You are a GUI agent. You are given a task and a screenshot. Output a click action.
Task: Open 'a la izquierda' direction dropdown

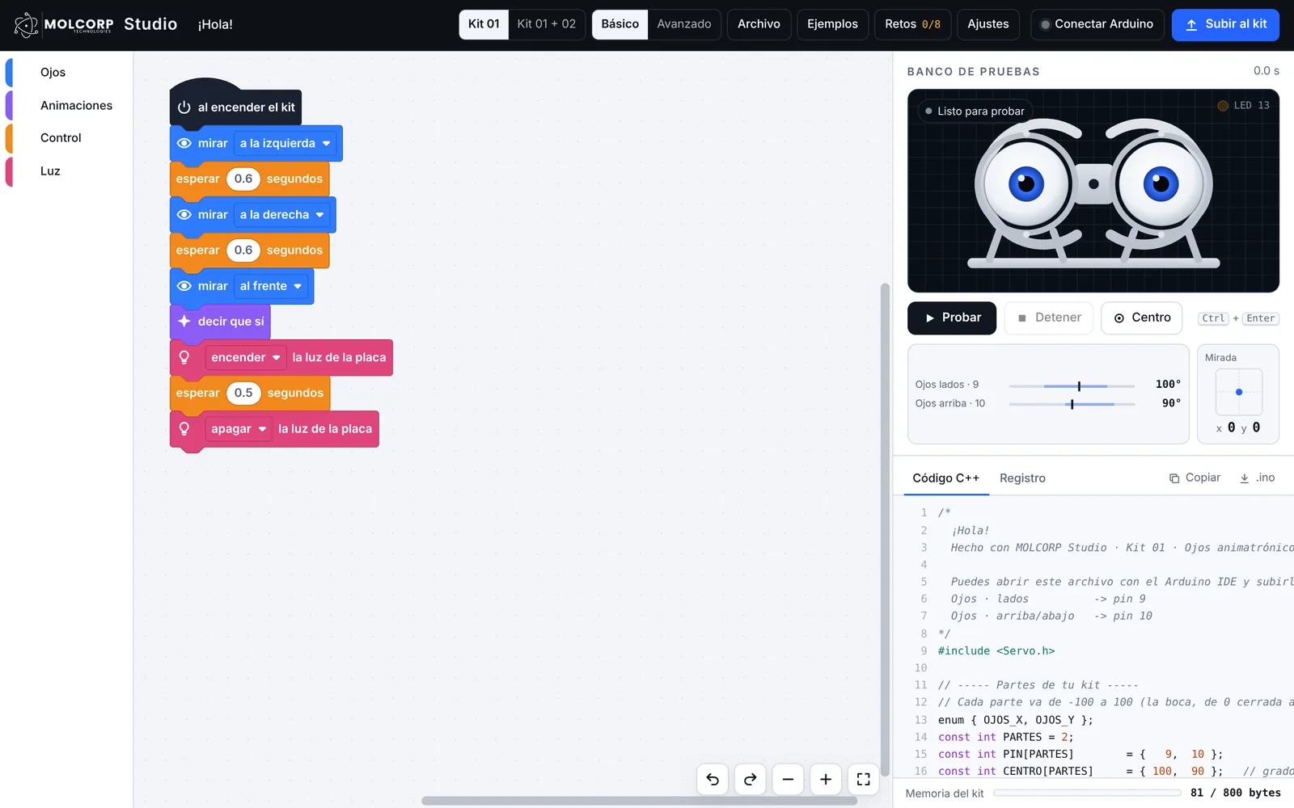[x=285, y=143]
